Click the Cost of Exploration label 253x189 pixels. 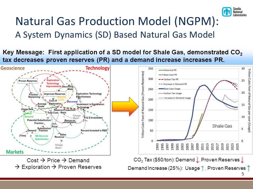(55, 102)
